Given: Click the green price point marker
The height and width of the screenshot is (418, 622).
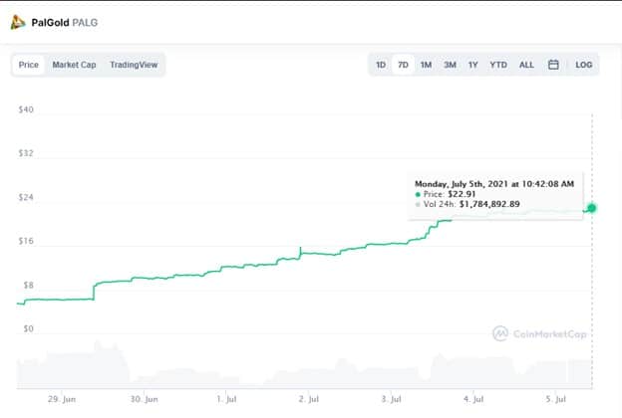Looking at the screenshot, I should (592, 208).
